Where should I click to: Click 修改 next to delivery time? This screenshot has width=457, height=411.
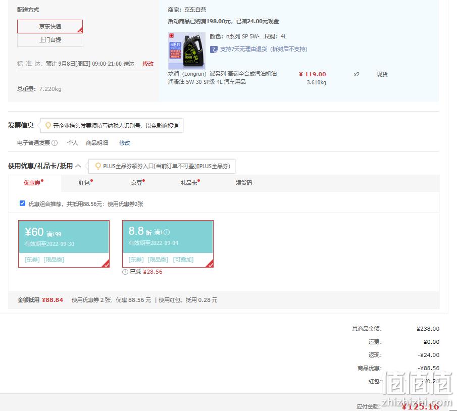pos(148,64)
